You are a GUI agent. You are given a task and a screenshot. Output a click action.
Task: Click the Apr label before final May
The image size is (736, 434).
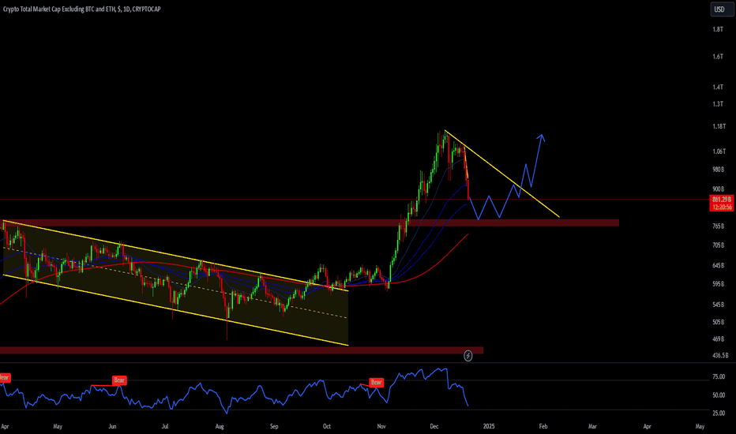647,426
